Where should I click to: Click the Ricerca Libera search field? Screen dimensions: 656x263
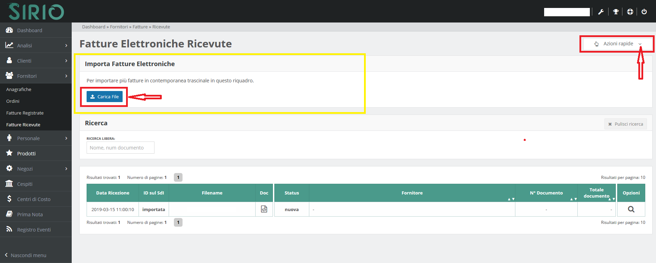coord(120,148)
